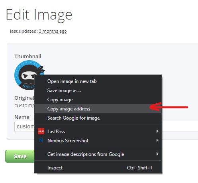Click the green Save button
The image size is (198, 183).
20,156
